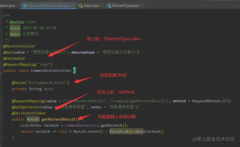Click the @VerifyAuthToken annotation

(29, 113)
